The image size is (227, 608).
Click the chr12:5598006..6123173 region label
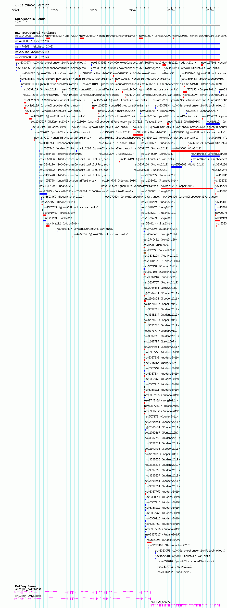tap(32, 5)
